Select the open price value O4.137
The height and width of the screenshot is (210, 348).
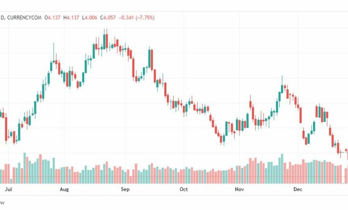(52, 17)
